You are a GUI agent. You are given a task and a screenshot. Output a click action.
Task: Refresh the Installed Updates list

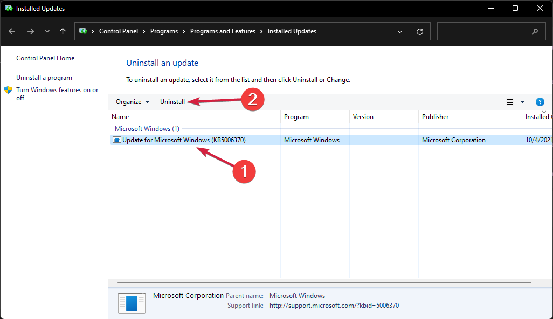pos(420,32)
